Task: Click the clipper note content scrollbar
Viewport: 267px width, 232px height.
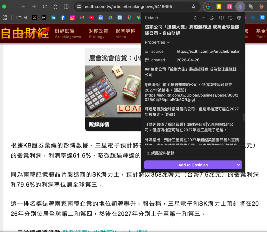Action: [x=244, y=117]
